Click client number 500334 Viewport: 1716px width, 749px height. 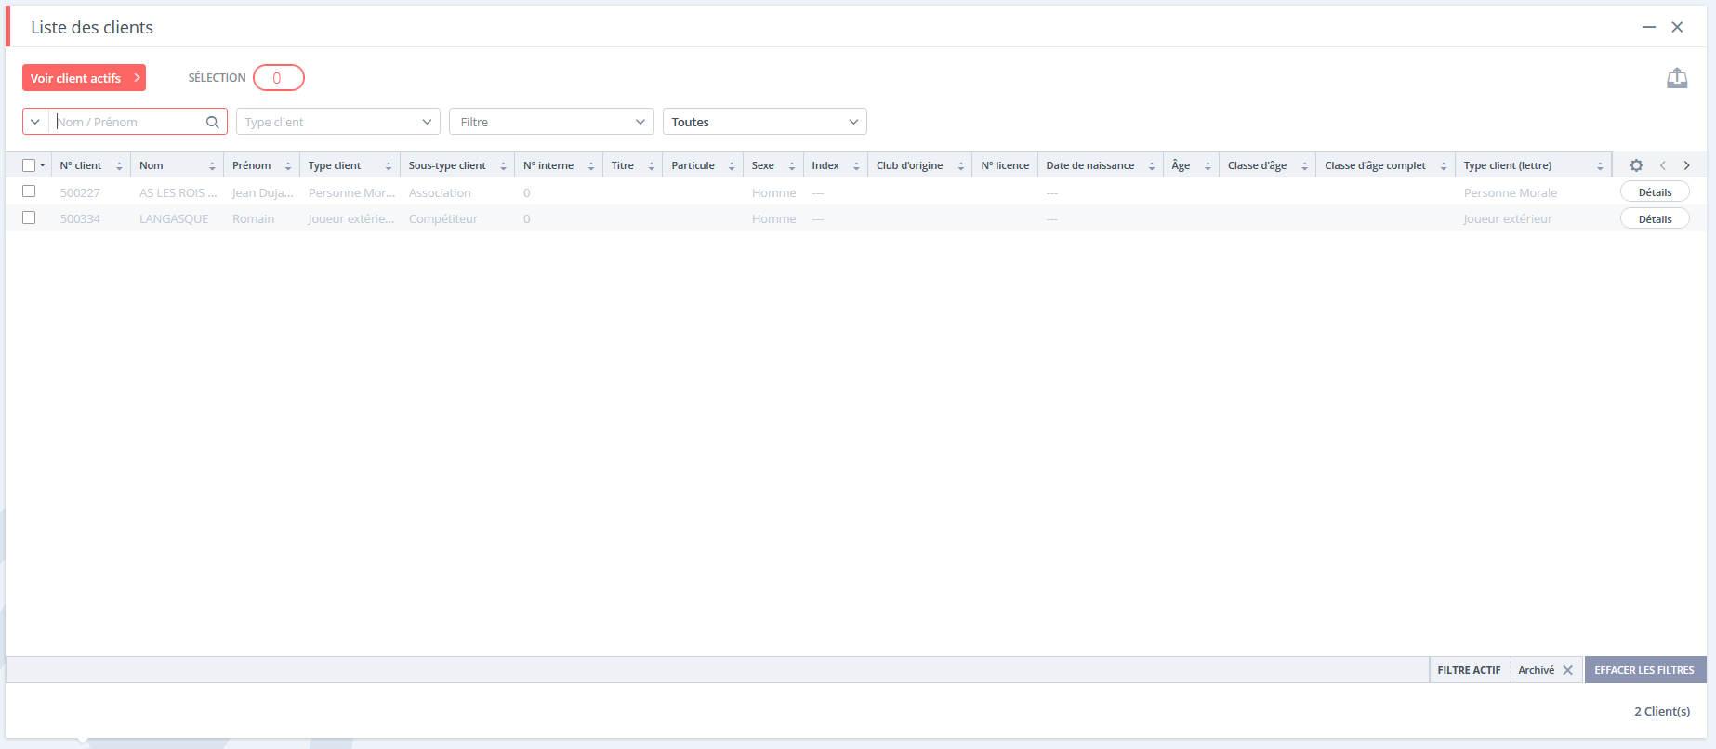coord(80,218)
